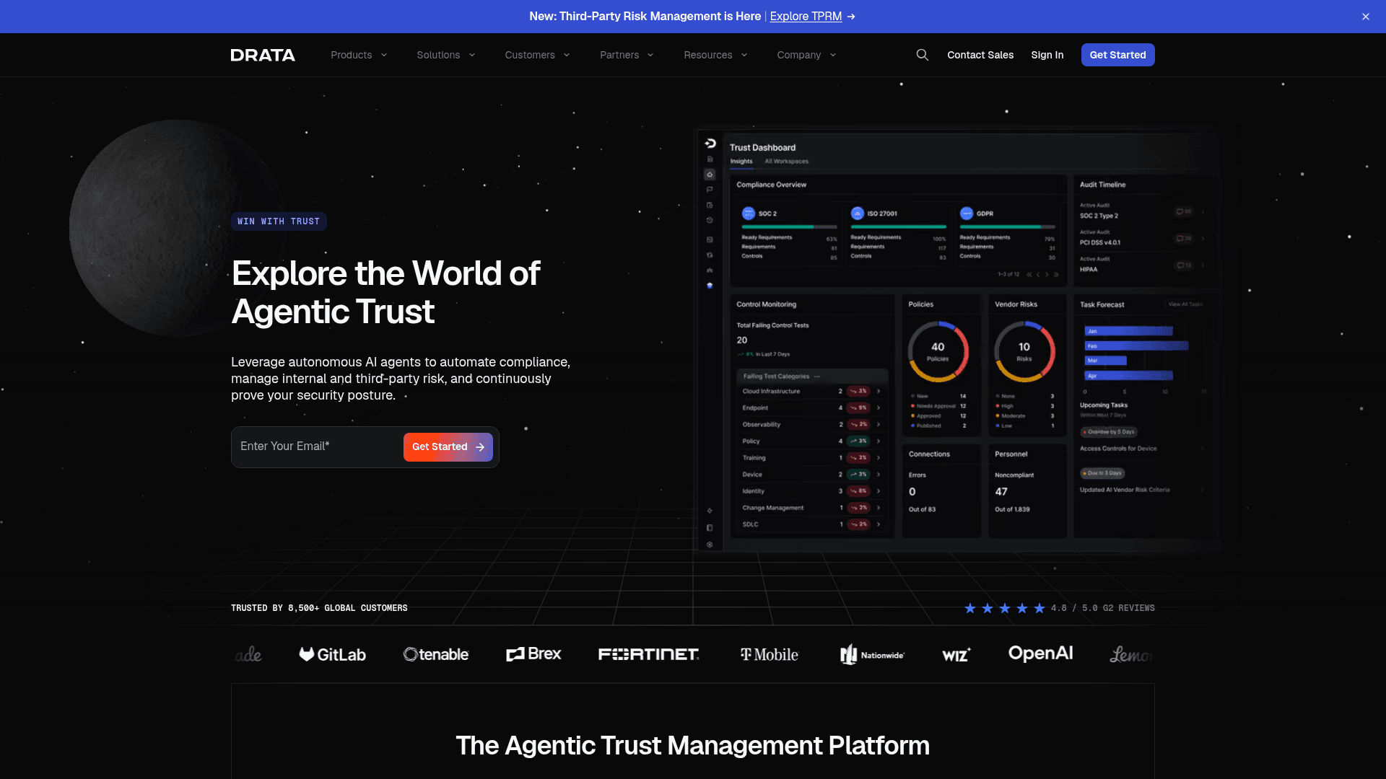This screenshot has height=779, width=1386.
Task: Click the Fortinet customer logo
Action: (649, 654)
